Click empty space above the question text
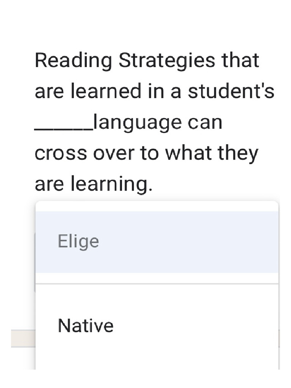The height and width of the screenshot is (388, 291). tap(145, 23)
